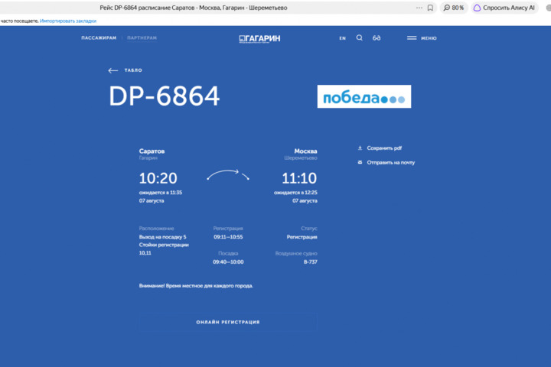Click the flight route arc graphic

228,174
